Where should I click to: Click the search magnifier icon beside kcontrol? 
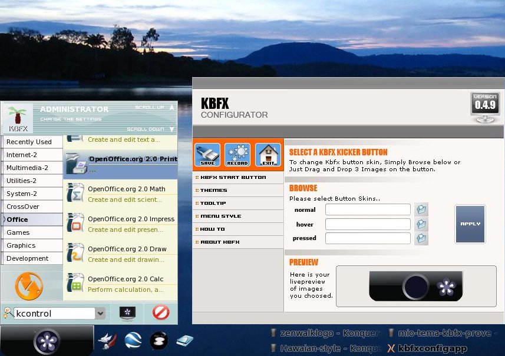tap(8, 312)
